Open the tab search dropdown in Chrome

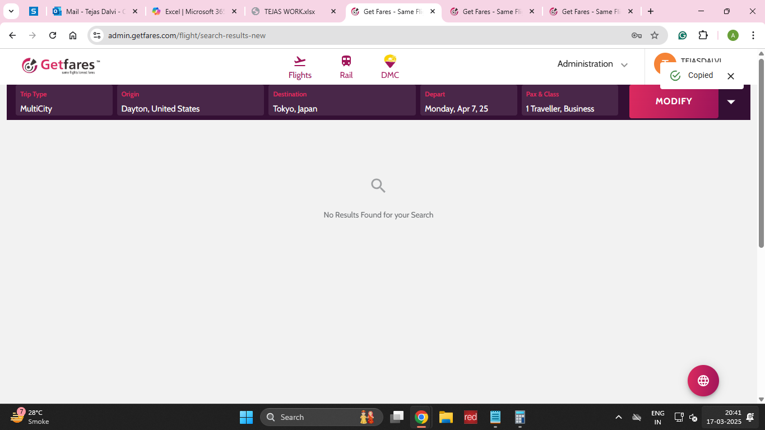[x=11, y=11]
